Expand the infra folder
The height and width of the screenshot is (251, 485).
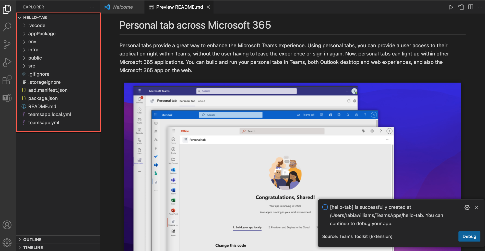58,50
